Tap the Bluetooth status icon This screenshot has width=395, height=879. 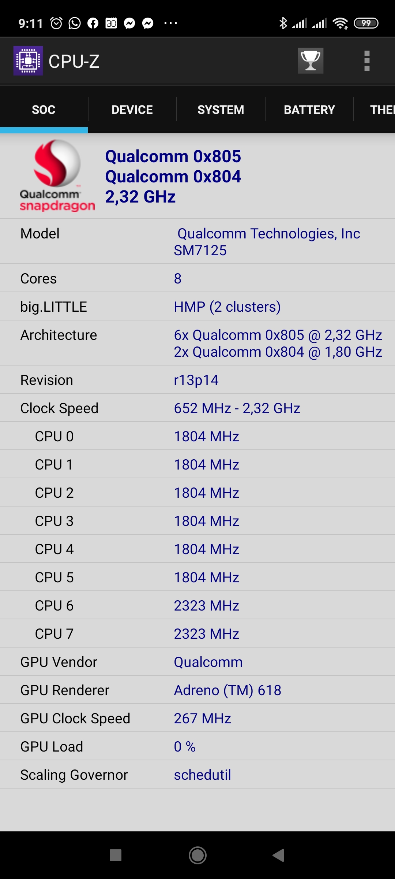tap(283, 23)
